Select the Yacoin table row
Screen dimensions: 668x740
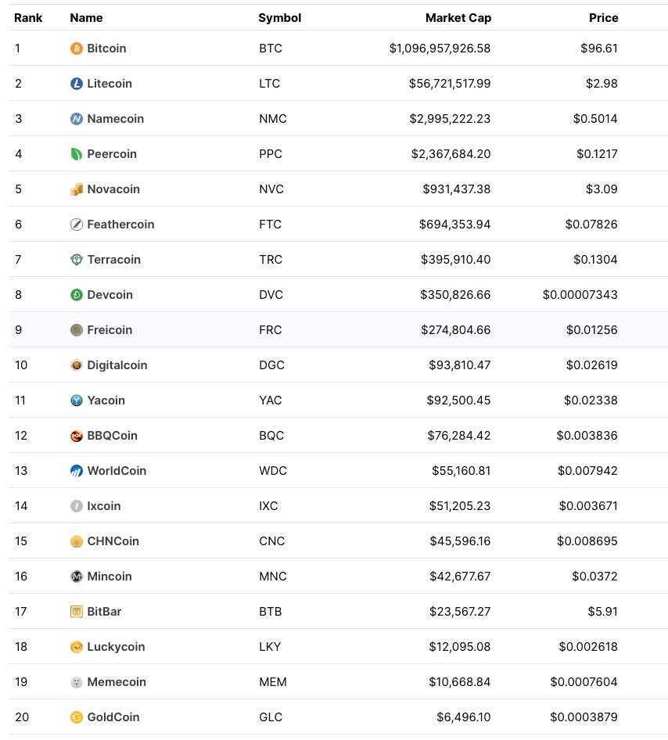334,400
